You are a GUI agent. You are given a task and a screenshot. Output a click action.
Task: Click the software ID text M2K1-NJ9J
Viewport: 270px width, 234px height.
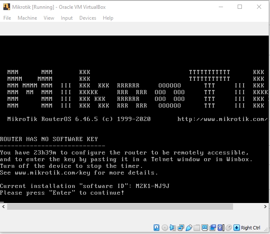[x=152, y=186]
